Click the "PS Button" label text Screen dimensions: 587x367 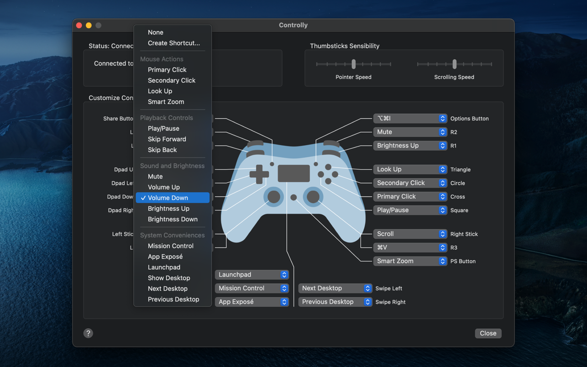click(463, 262)
